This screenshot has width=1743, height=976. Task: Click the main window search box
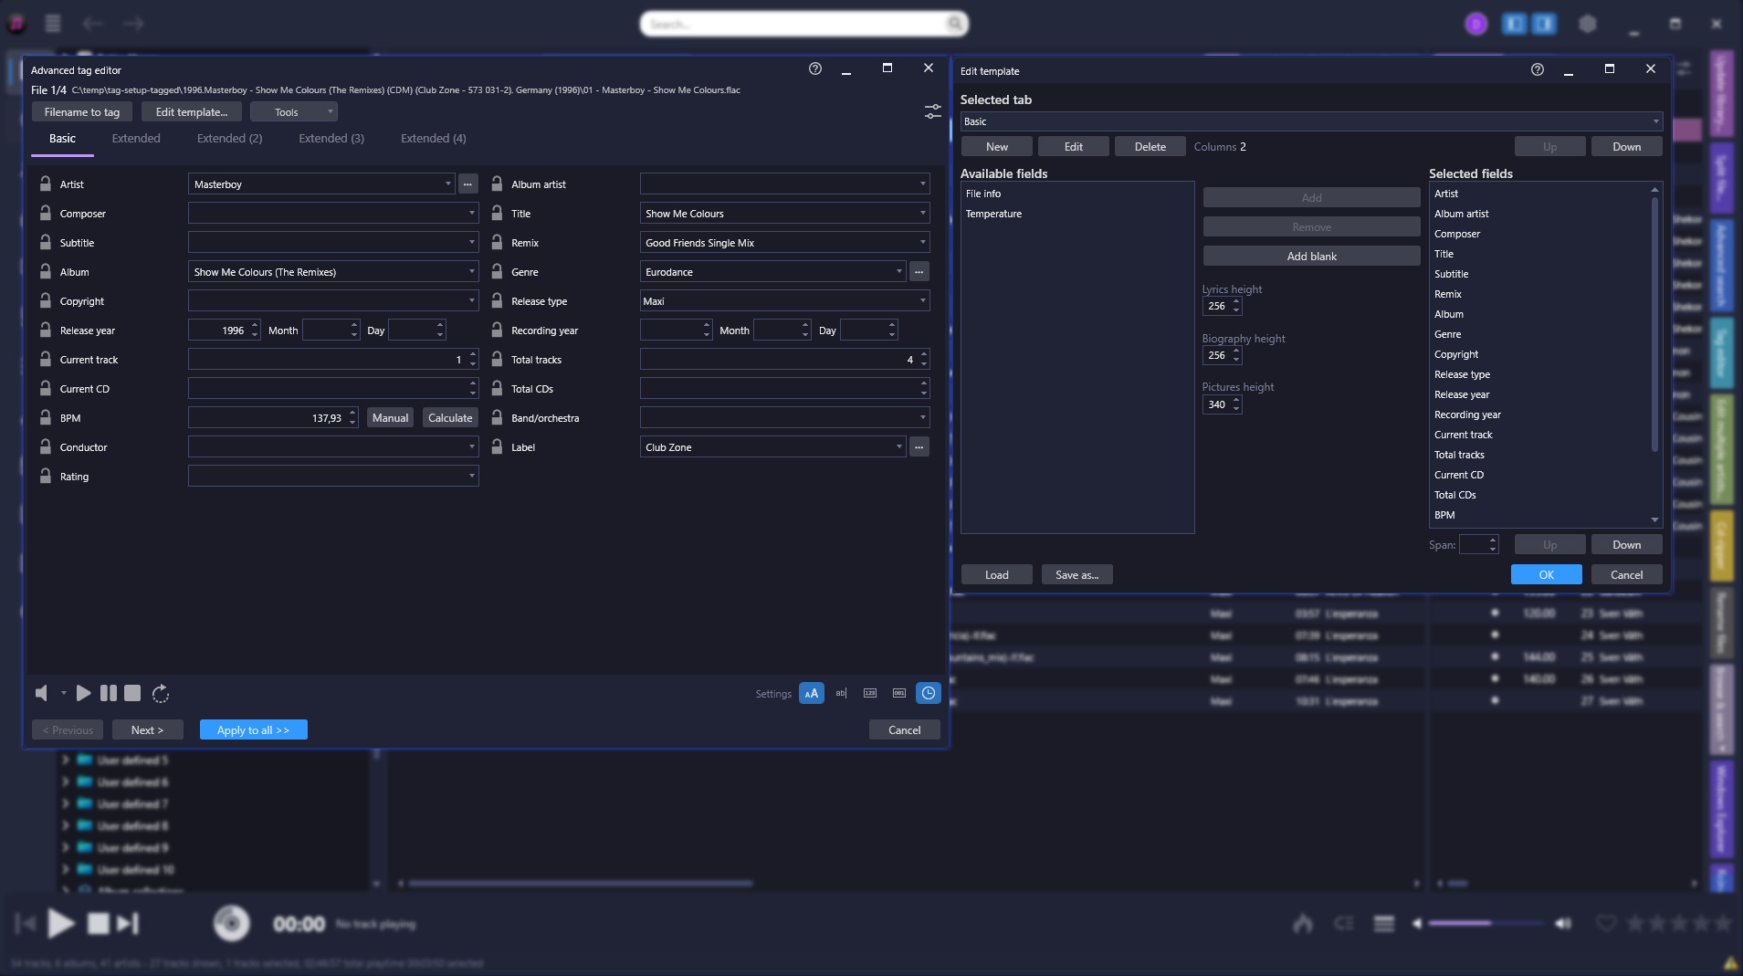(x=803, y=24)
